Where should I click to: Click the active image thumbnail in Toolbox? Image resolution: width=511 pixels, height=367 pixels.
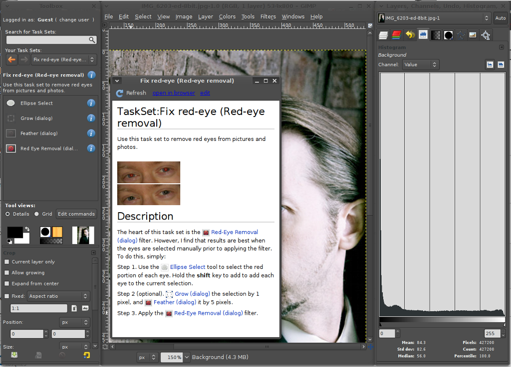(x=83, y=235)
